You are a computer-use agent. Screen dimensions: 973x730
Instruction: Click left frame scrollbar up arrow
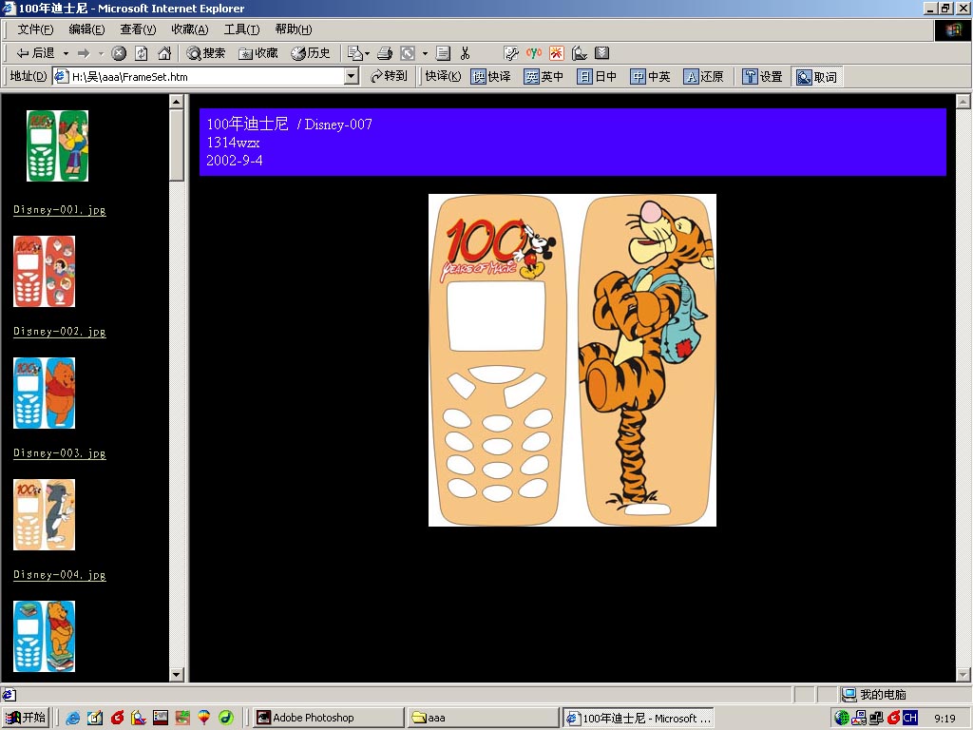177,102
